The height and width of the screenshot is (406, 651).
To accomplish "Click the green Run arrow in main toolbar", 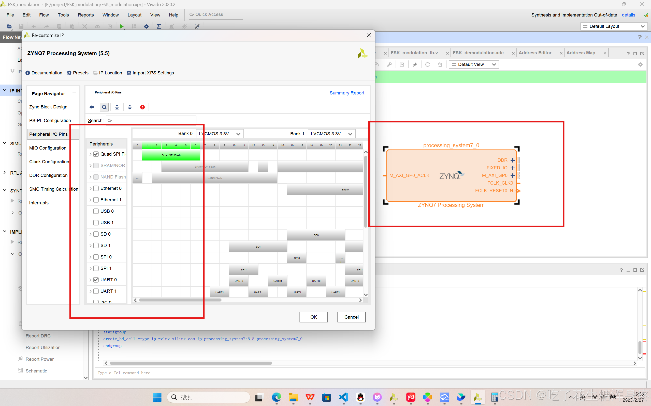I will pos(122,26).
